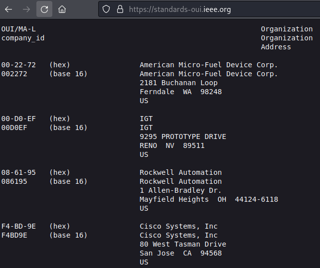The height and width of the screenshot is (268, 320).
Task: Select the OUI 'F4-BD-9E' hex value
Action: [x=18, y=227]
